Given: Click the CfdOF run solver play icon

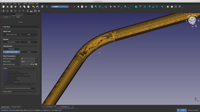Looking at the screenshot, I should pos(39,11).
